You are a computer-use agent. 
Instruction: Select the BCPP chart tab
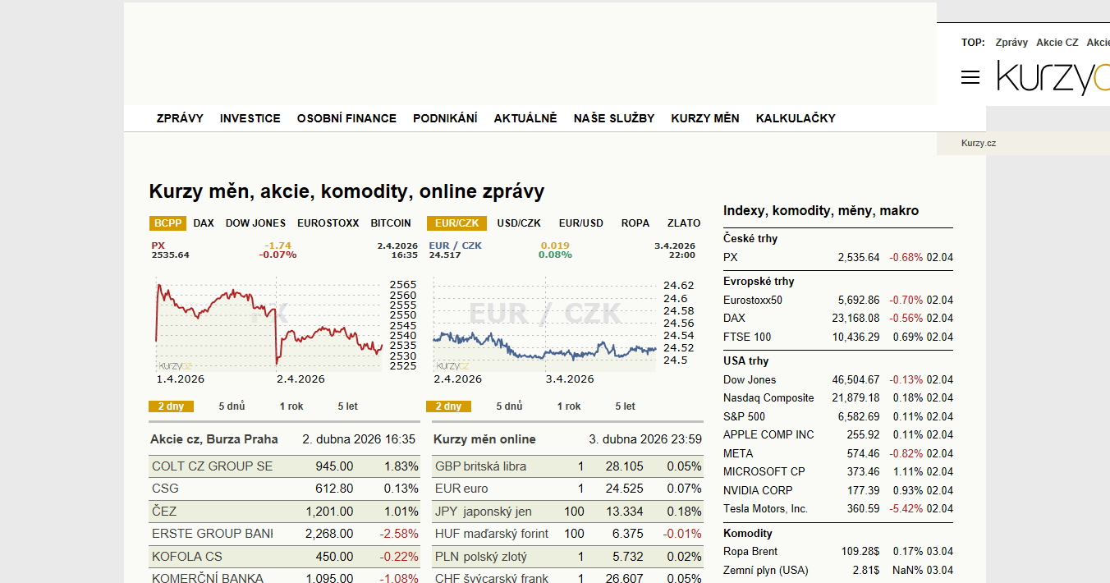pyautogui.click(x=168, y=223)
